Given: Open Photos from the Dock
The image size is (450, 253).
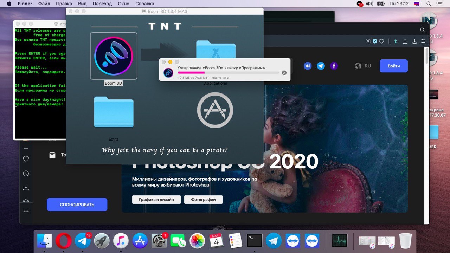Looking at the screenshot, I should [x=197, y=241].
